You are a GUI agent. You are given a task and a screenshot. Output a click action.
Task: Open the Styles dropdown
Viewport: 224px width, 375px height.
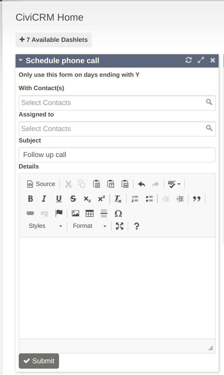[x=45, y=226]
